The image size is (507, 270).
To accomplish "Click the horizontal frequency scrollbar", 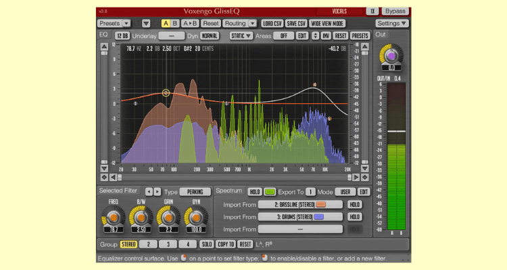I will 235,178.
